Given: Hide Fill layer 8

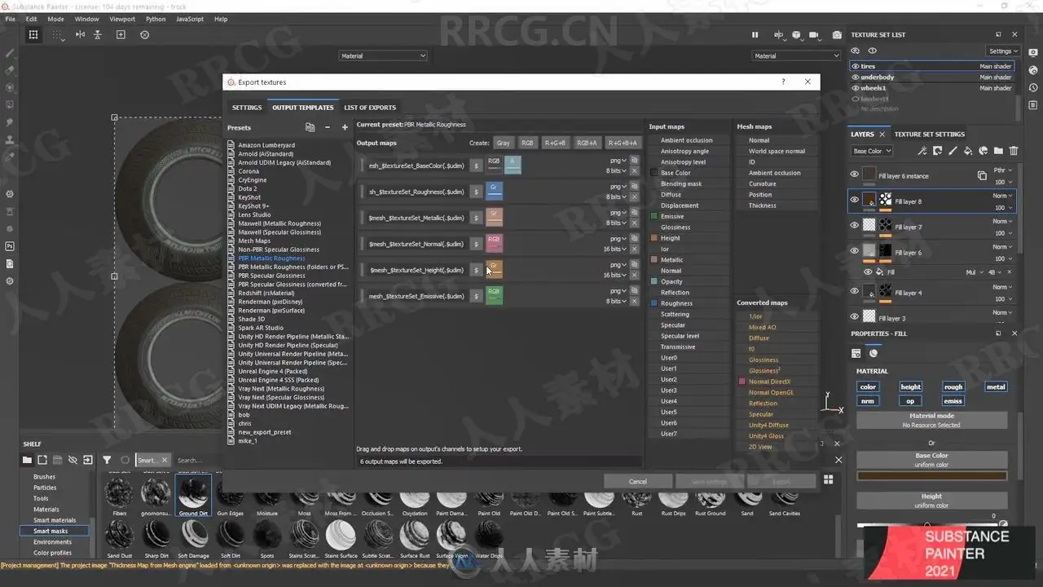Looking at the screenshot, I should 854,200.
